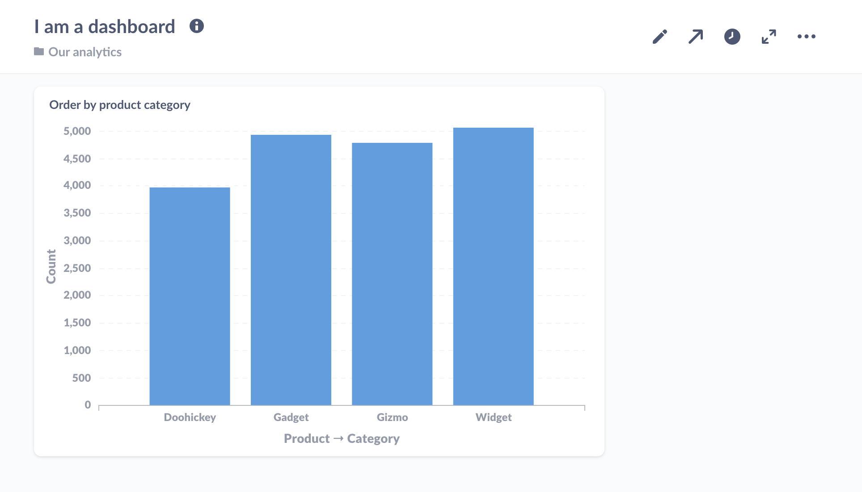Click the folder icon beside Our analytics

tap(39, 52)
